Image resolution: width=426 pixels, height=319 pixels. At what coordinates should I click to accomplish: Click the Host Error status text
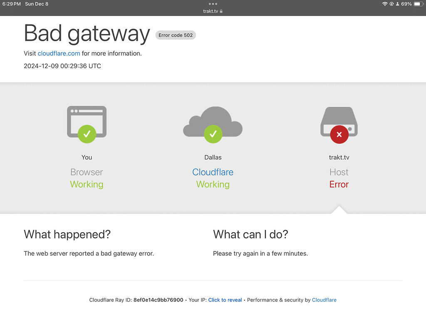[339, 184]
